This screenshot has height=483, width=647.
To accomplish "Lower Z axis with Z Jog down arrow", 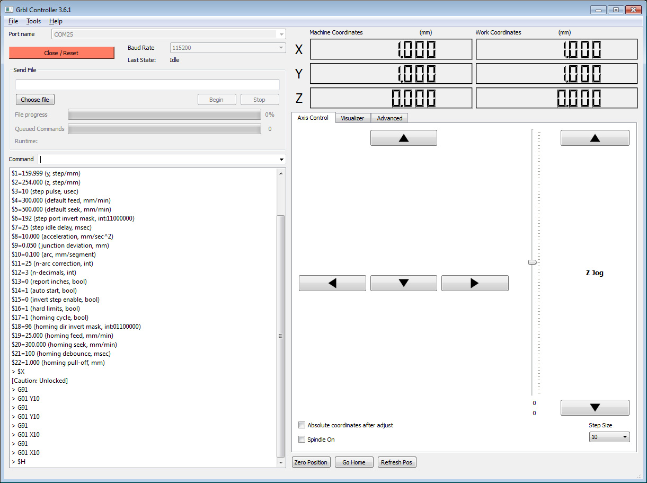I will [x=595, y=408].
